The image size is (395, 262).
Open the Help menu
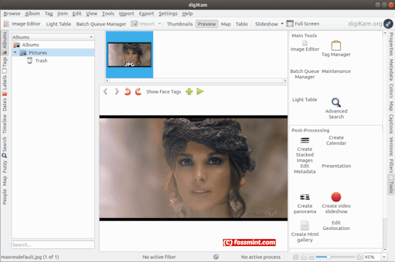187,14
